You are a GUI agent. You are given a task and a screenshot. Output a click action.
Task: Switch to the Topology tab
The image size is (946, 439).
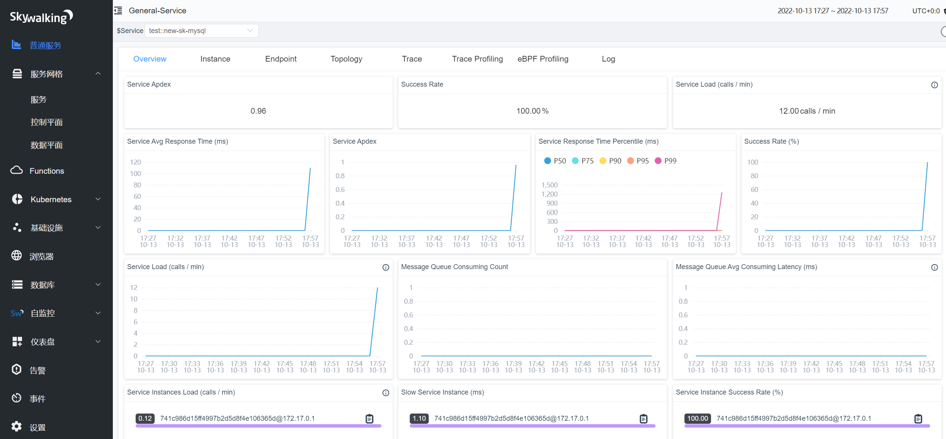[x=346, y=59]
